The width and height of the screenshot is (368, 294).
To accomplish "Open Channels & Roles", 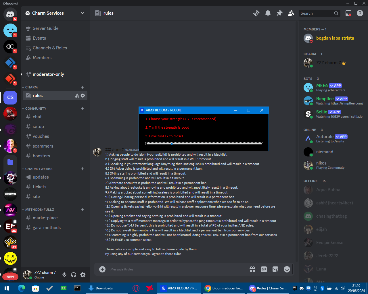I will [55, 48].
